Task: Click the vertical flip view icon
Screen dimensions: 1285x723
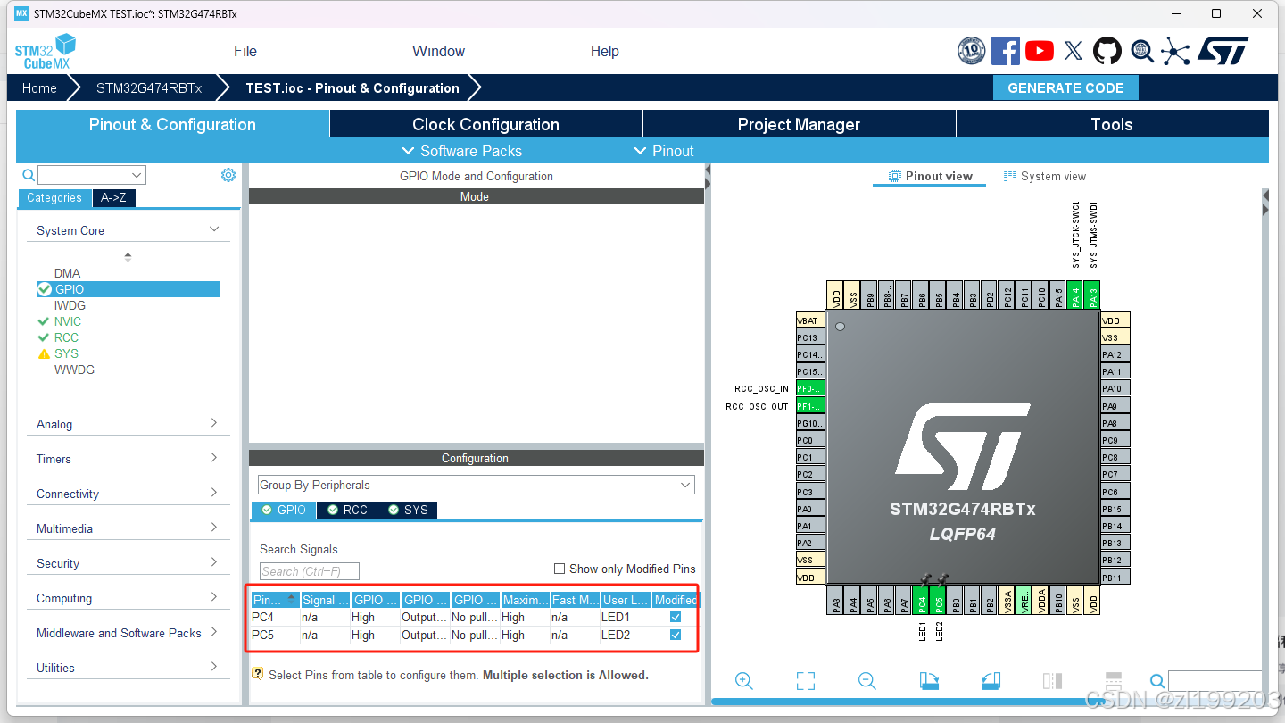Action: click(1051, 681)
